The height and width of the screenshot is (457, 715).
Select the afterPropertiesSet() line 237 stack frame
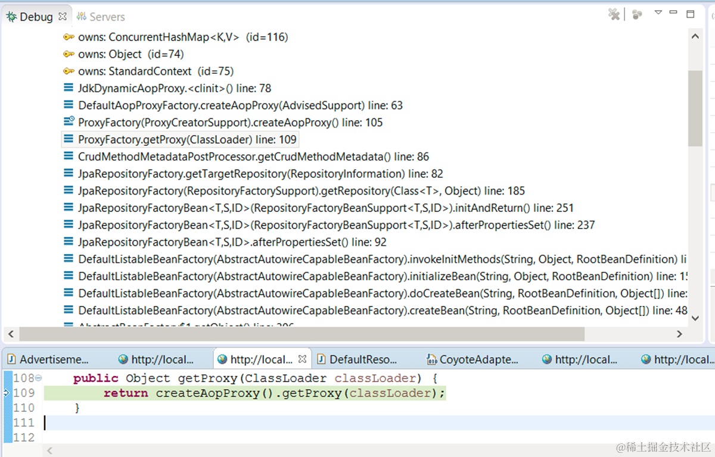coord(336,225)
